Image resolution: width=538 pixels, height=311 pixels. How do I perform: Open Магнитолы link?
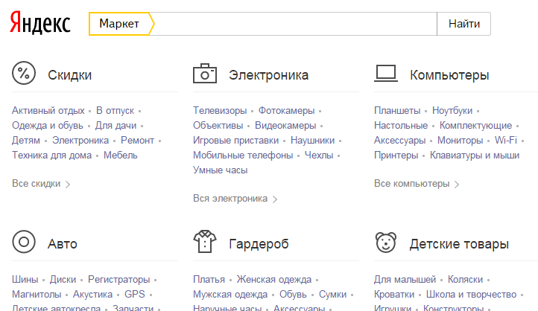[x=37, y=294]
